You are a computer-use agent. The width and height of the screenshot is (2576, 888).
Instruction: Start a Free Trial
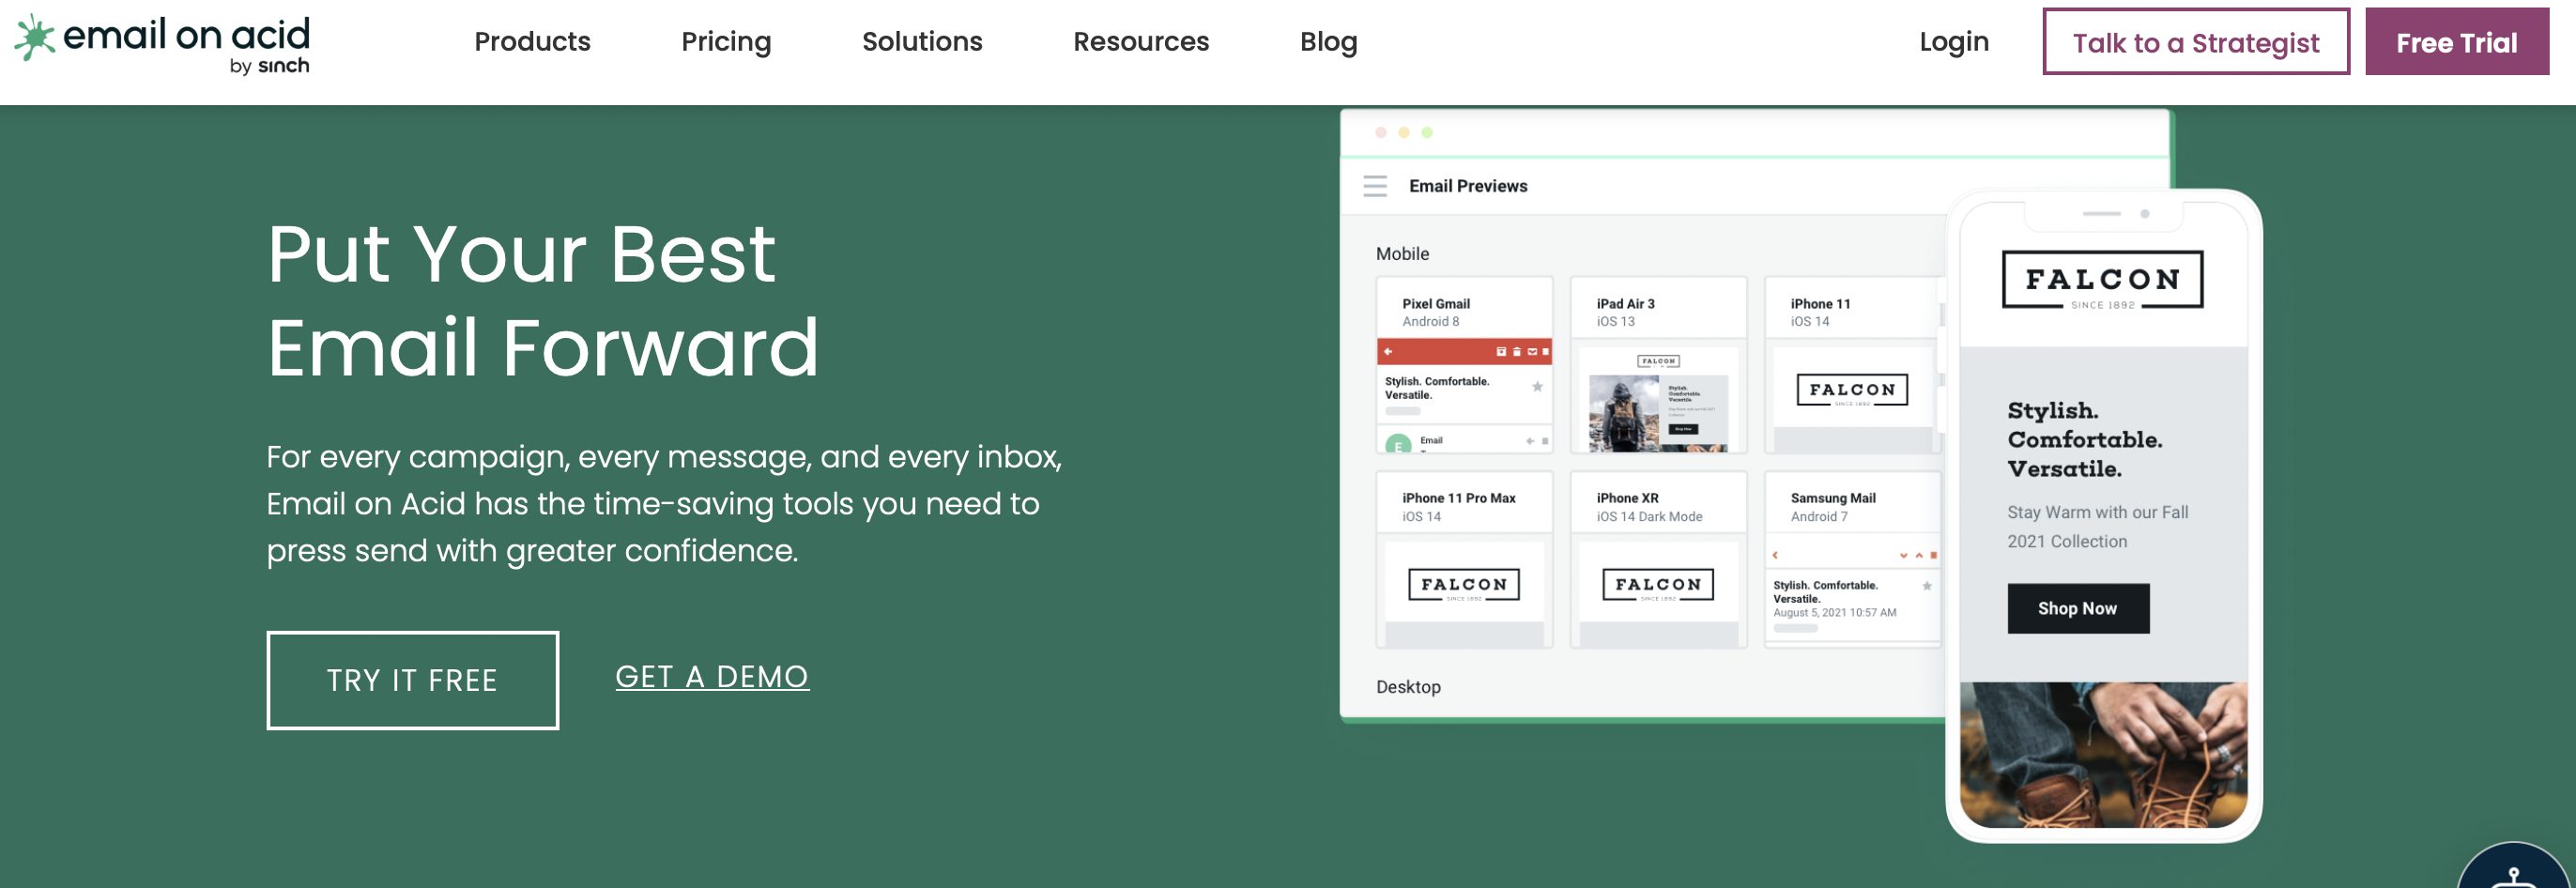pos(2457,42)
